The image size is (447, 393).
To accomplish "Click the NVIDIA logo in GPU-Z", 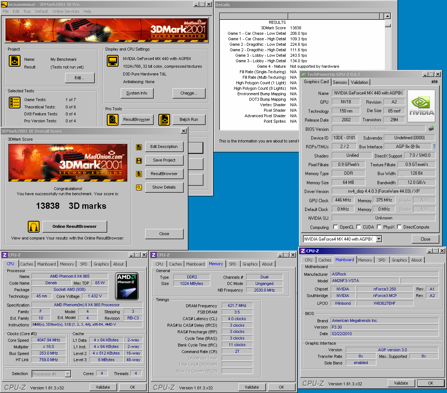I will click(x=421, y=106).
